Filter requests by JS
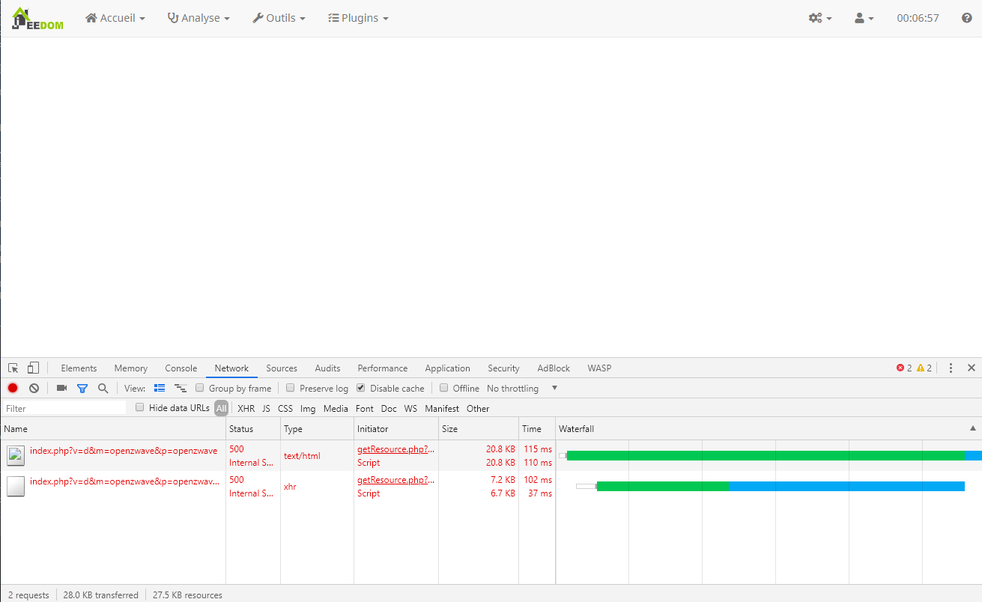This screenshot has height=602, width=982. [x=266, y=409]
